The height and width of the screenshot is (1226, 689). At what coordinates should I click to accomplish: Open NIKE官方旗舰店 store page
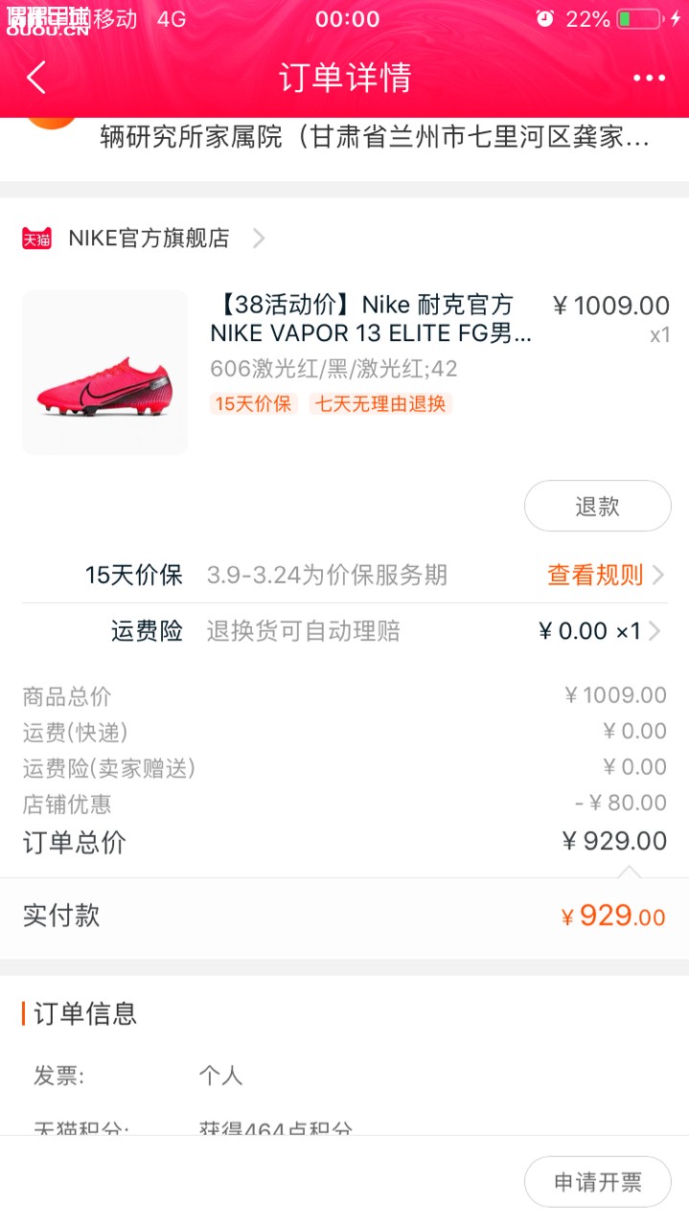pos(149,238)
